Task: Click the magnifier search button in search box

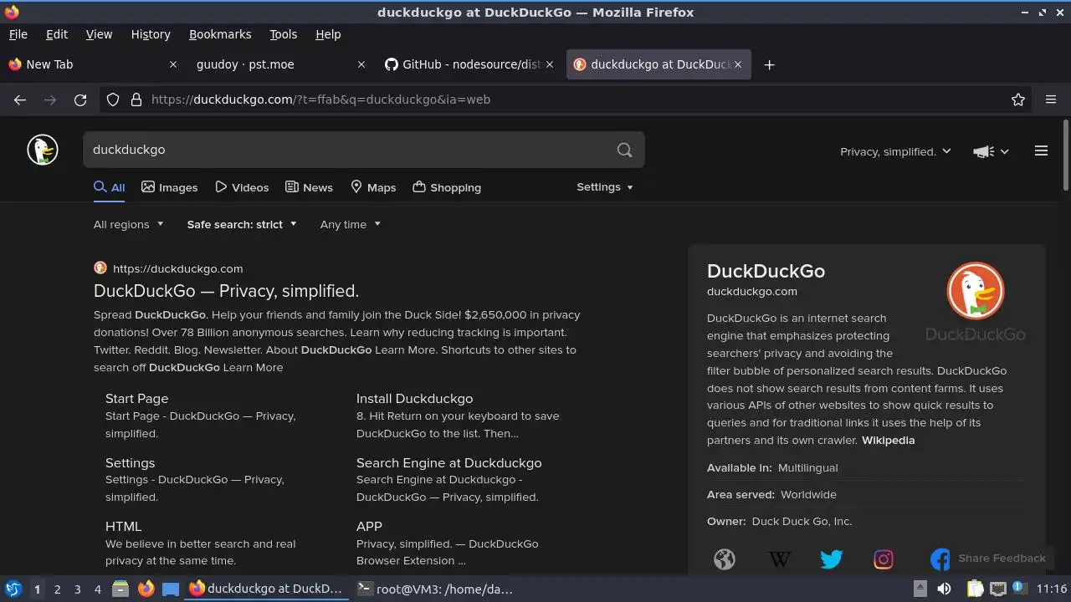Action: [x=624, y=150]
